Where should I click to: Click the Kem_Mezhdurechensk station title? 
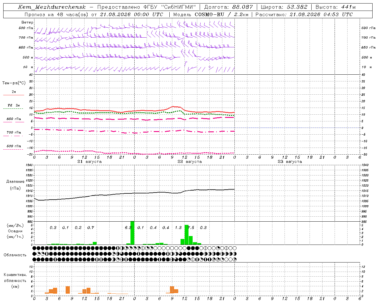pos(52,7)
